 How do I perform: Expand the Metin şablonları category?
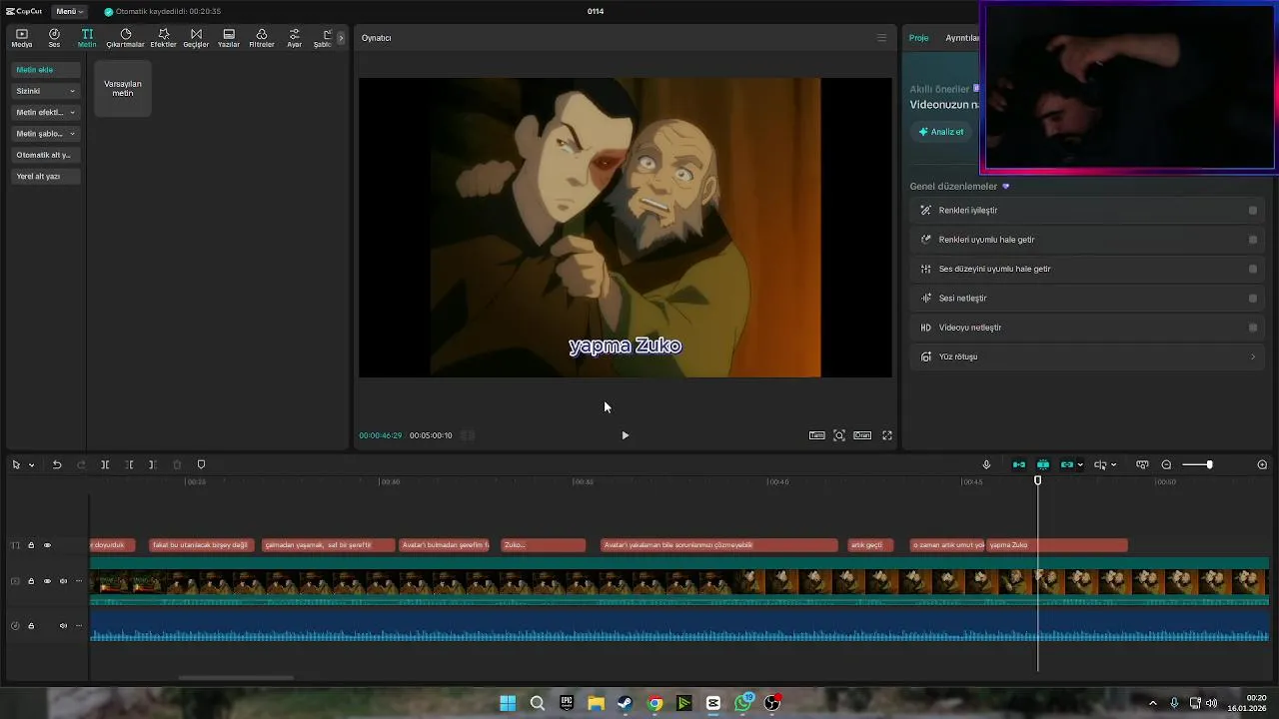click(x=46, y=133)
